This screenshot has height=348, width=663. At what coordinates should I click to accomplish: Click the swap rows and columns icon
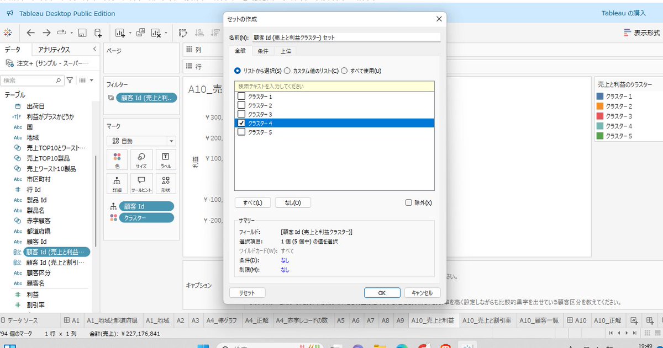click(x=183, y=33)
